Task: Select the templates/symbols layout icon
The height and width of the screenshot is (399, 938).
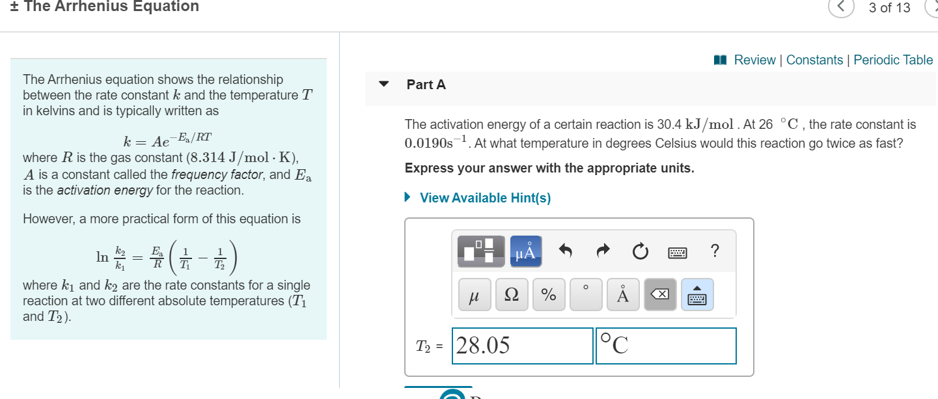Action: click(x=482, y=251)
